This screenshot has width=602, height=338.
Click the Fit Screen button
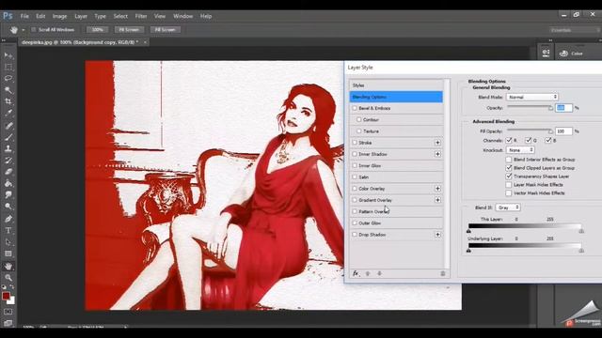[x=129, y=29]
